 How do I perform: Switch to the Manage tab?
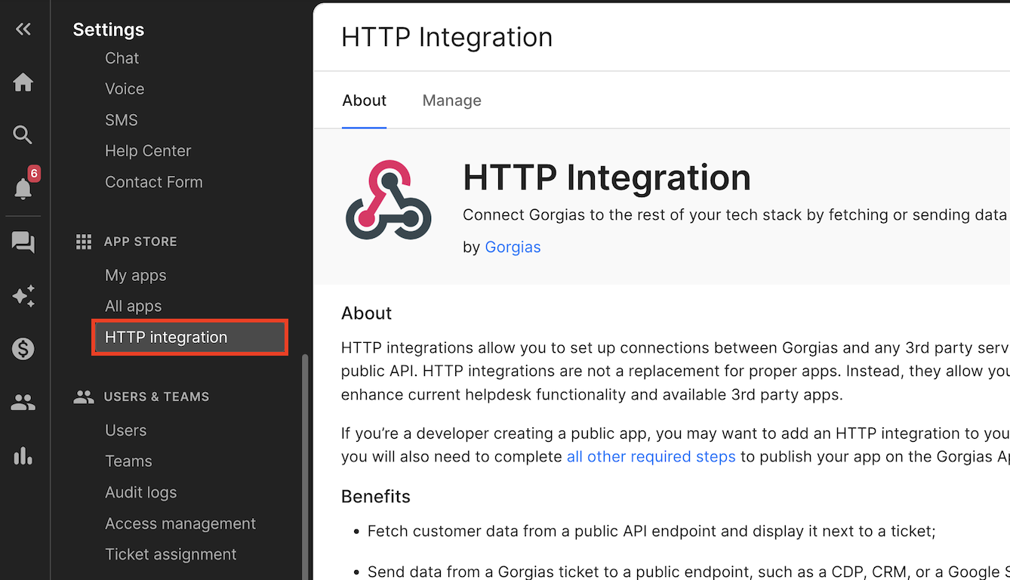(x=451, y=100)
